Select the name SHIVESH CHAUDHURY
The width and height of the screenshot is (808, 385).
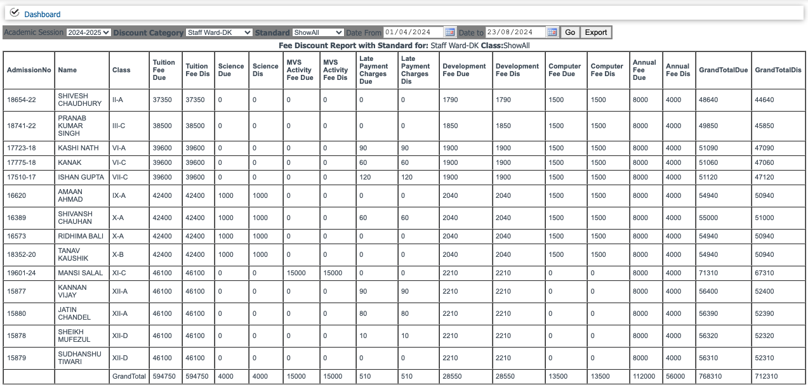(x=79, y=100)
